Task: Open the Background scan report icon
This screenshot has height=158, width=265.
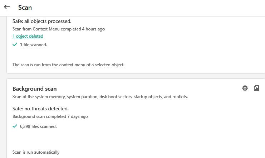Action: (256, 88)
